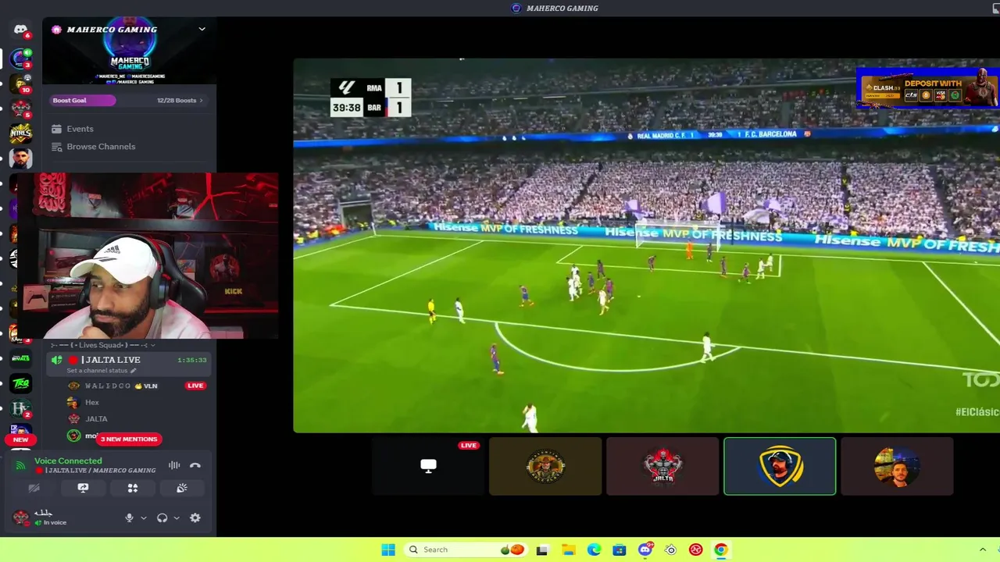Open the NTRLS server icon
This screenshot has height=562, width=1000.
[x=21, y=133]
